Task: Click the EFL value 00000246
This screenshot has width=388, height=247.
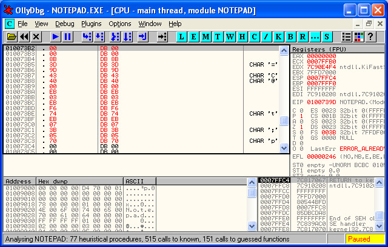Action: 321,157
